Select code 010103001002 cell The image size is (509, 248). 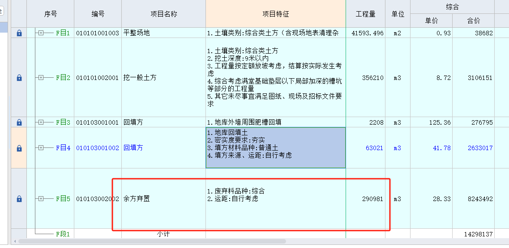(98, 148)
